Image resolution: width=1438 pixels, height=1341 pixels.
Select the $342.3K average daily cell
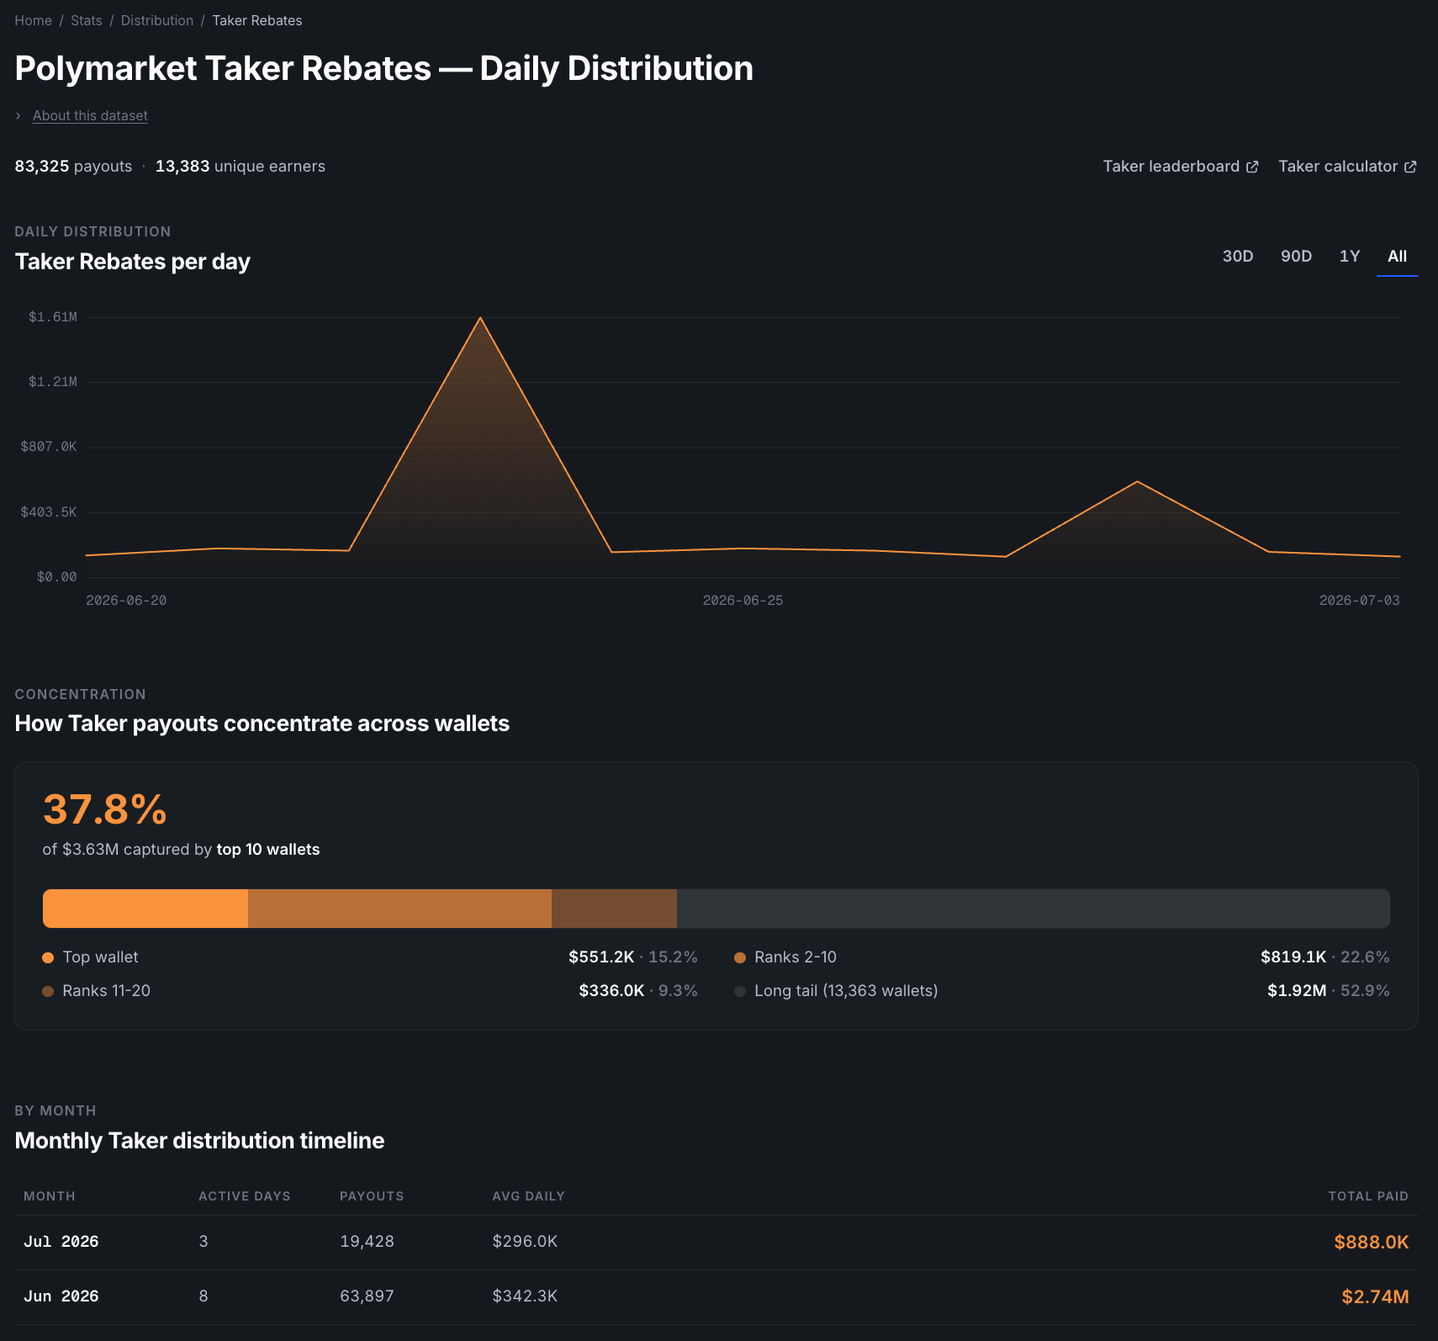coord(525,1296)
